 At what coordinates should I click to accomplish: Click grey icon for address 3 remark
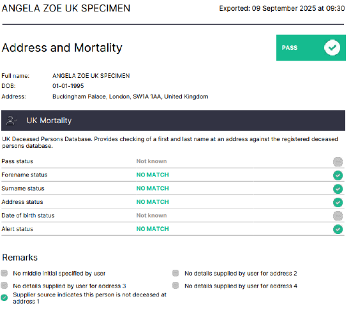[x=4, y=286]
